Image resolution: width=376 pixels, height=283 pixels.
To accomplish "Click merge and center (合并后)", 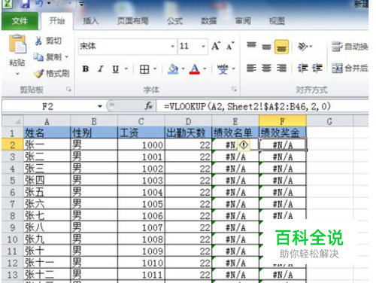I will click(350, 68).
